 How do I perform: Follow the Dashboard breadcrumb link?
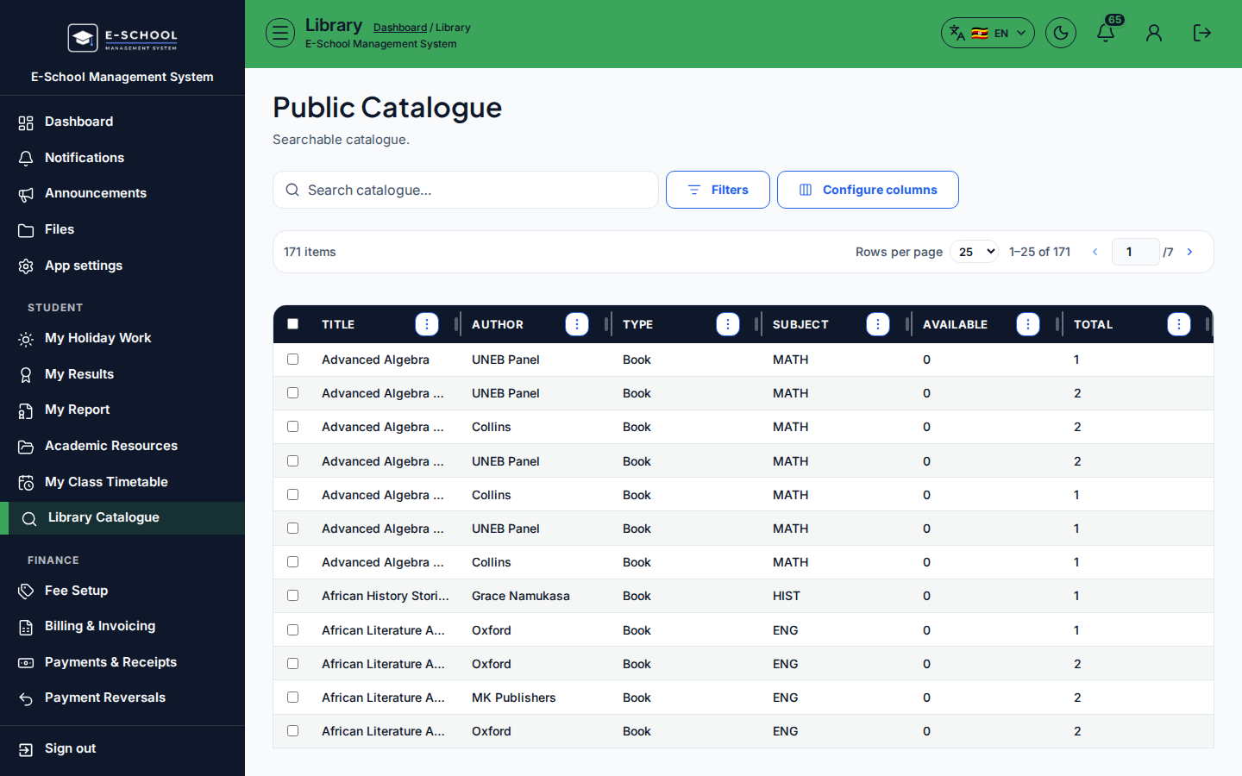(400, 28)
